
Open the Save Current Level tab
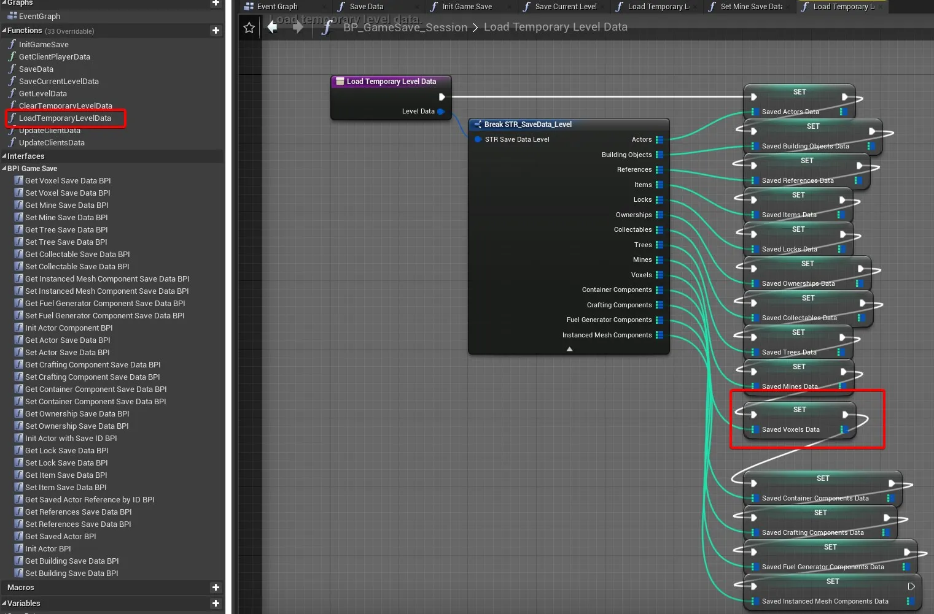click(x=565, y=7)
